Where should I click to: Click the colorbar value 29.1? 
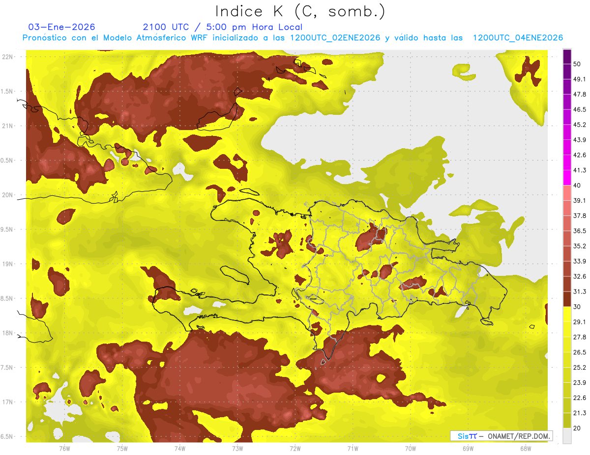[x=580, y=322]
